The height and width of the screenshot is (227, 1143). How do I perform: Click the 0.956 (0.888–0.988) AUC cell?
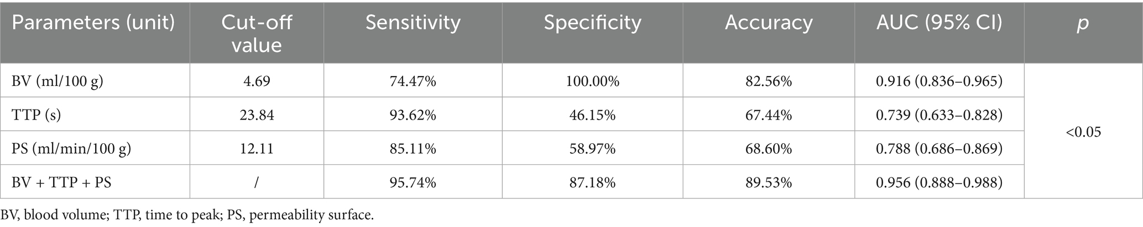(x=939, y=182)
